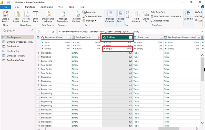Image resolution: width=205 pixels, height=130 pixels.
Task: Click the horizontal scrollbar right arrow
Action: coord(197,128)
